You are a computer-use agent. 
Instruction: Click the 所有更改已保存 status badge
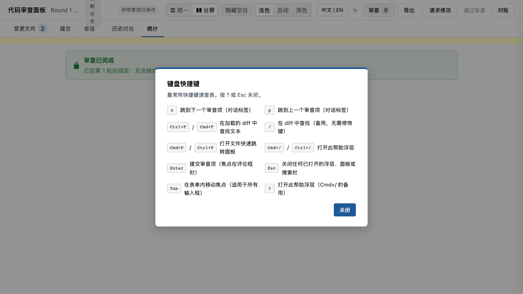139,10
